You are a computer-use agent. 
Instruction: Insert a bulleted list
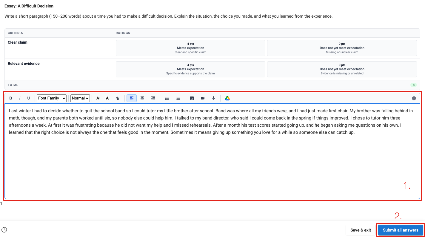pos(167,98)
